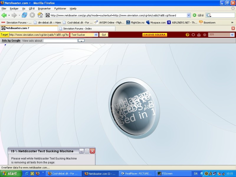Screen dimensions: 236x177
Task: Click the browser Back arrow button
Action: (x=4, y=15)
